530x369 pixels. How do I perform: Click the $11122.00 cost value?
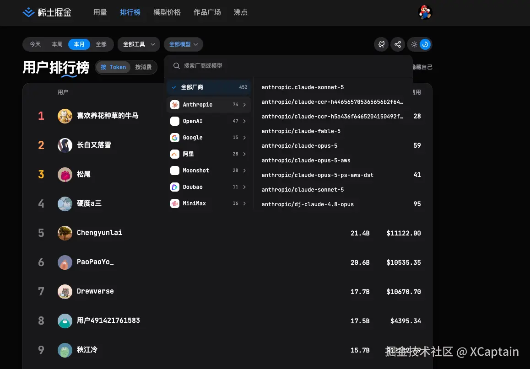point(404,233)
